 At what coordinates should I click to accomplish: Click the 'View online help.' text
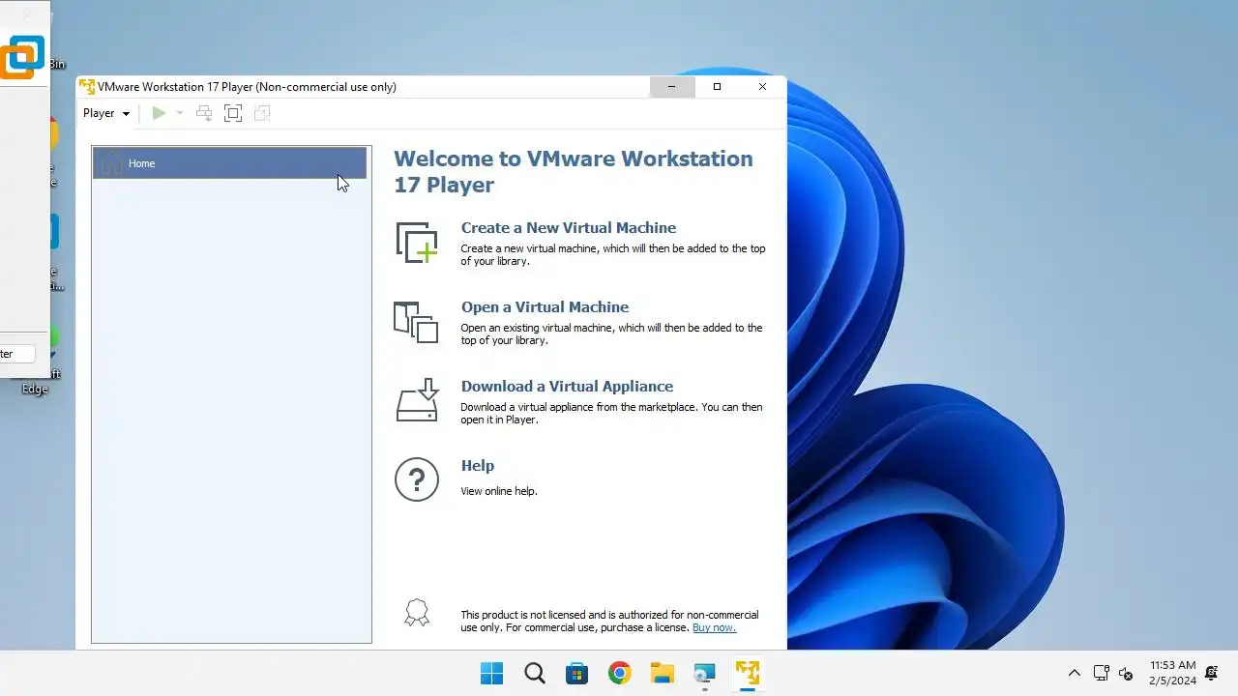pyautogui.click(x=499, y=491)
